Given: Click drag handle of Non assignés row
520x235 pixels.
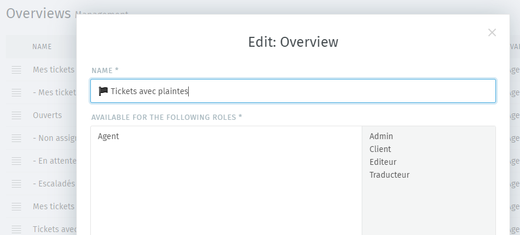Looking at the screenshot, I should coord(16,138).
